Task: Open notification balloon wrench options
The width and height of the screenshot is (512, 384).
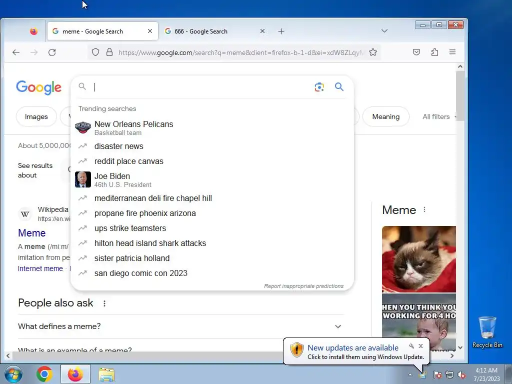Action: (x=411, y=346)
